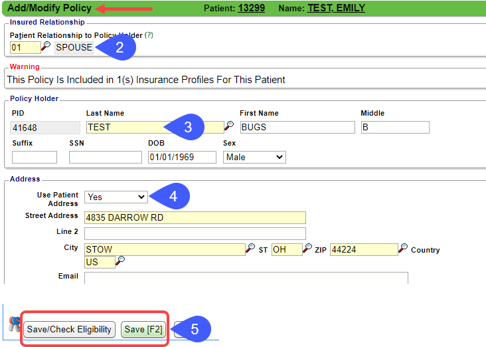Open City lookup magnifier icon
The height and width of the screenshot is (347, 486).
pos(250,248)
